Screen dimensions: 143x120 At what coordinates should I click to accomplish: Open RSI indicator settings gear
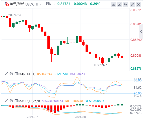11,74
